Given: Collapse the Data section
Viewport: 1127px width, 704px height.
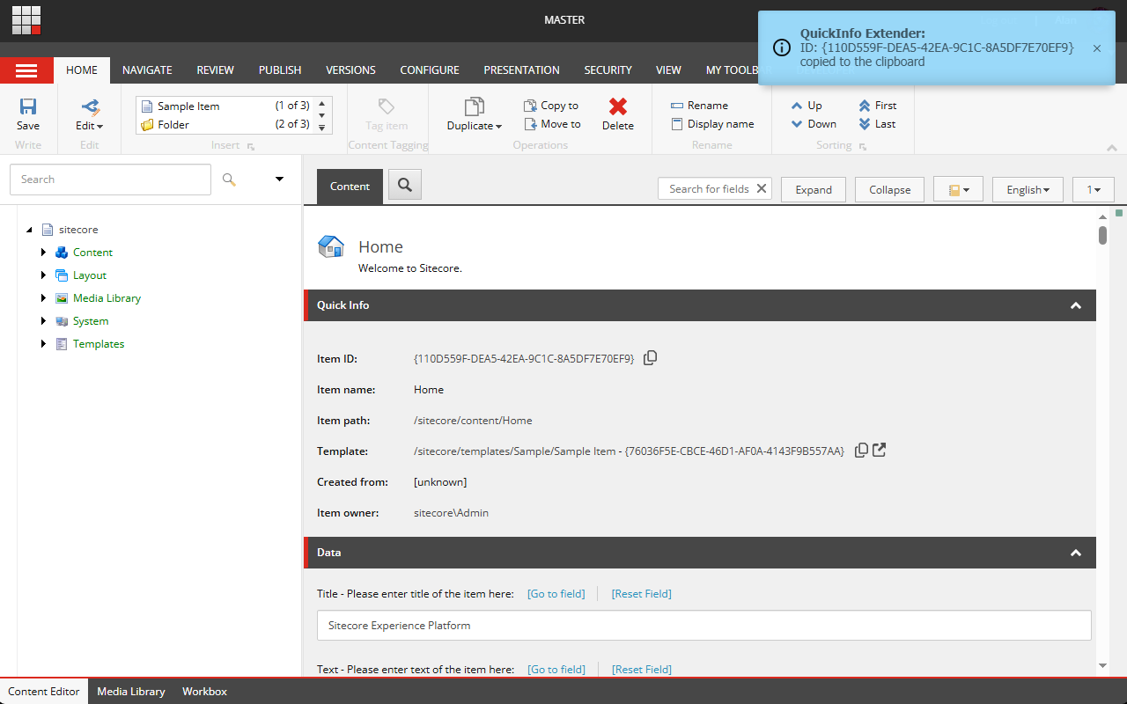Looking at the screenshot, I should tap(1075, 553).
